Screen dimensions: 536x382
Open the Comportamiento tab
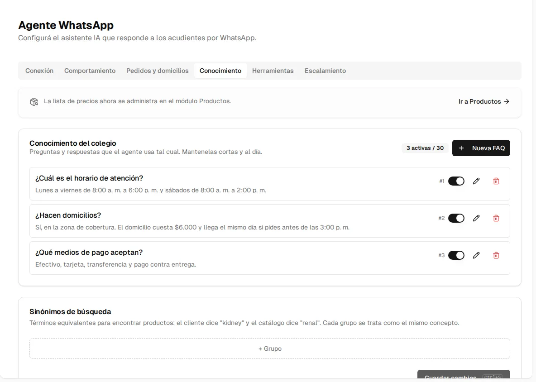click(90, 71)
